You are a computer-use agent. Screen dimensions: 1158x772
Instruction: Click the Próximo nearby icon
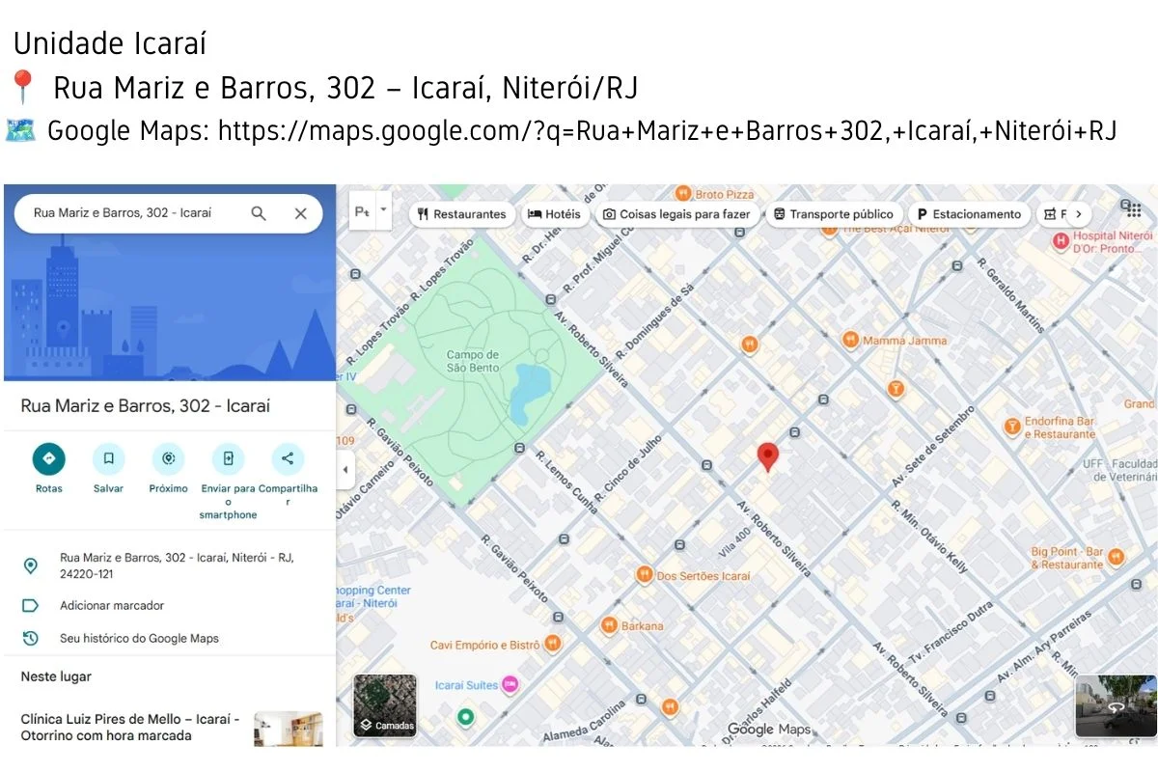169,458
